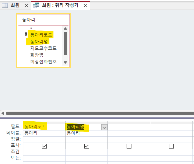Select 회장전화번호 in the field list
194x164 pixels.
click(43, 62)
